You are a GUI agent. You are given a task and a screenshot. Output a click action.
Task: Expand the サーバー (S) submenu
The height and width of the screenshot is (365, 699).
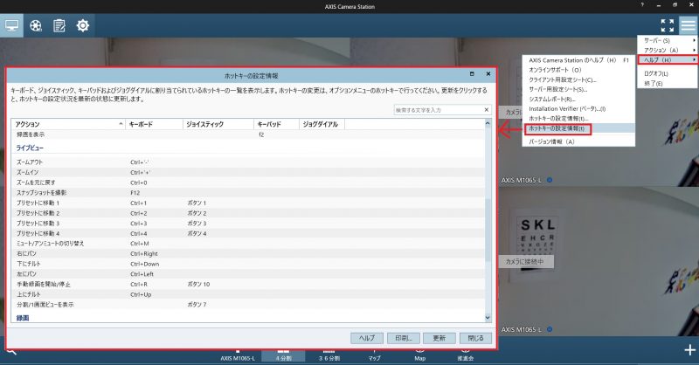(x=668, y=40)
